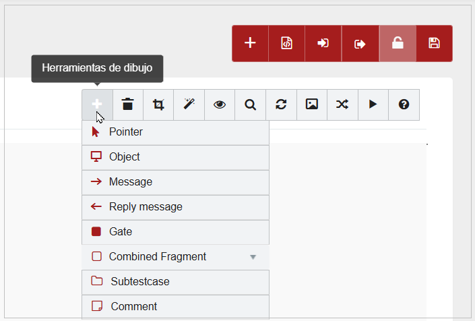Screen dimensions: 475x321
Task: Open the code file icon button
Action: 286,44
